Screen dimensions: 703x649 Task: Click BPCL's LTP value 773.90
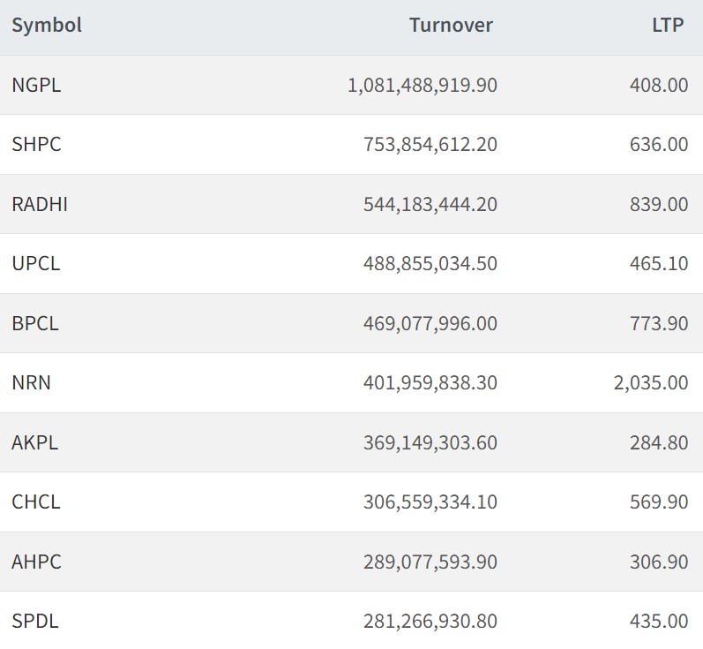pyautogui.click(x=659, y=323)
